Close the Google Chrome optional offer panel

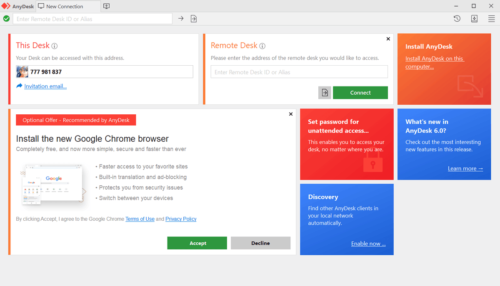[x=291, y=114]
